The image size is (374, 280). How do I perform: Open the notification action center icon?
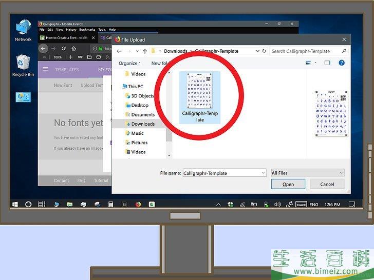(351, 204)
